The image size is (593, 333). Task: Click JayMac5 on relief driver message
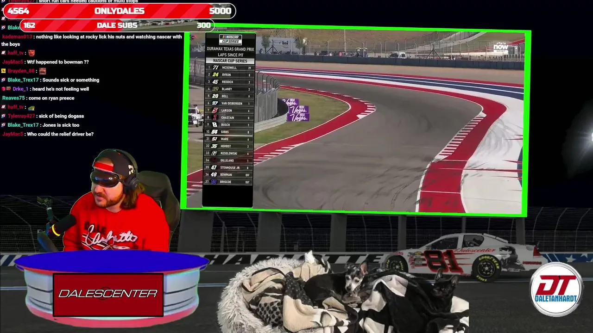coord(13,134)
